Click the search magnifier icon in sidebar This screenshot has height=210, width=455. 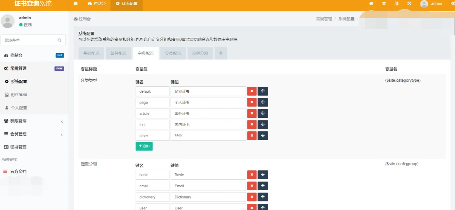coord(59,40)
